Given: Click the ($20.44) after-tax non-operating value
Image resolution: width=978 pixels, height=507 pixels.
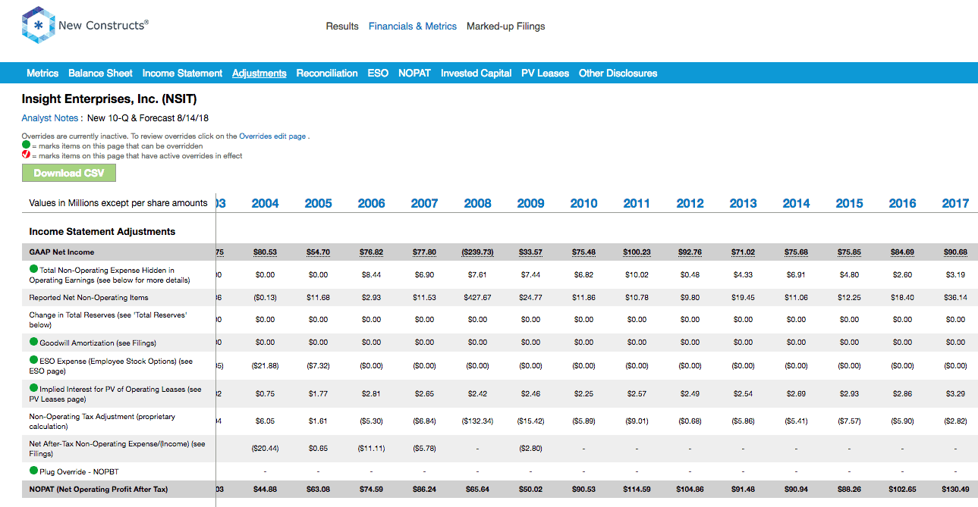Looking at the screenshot, I should 265,448.
